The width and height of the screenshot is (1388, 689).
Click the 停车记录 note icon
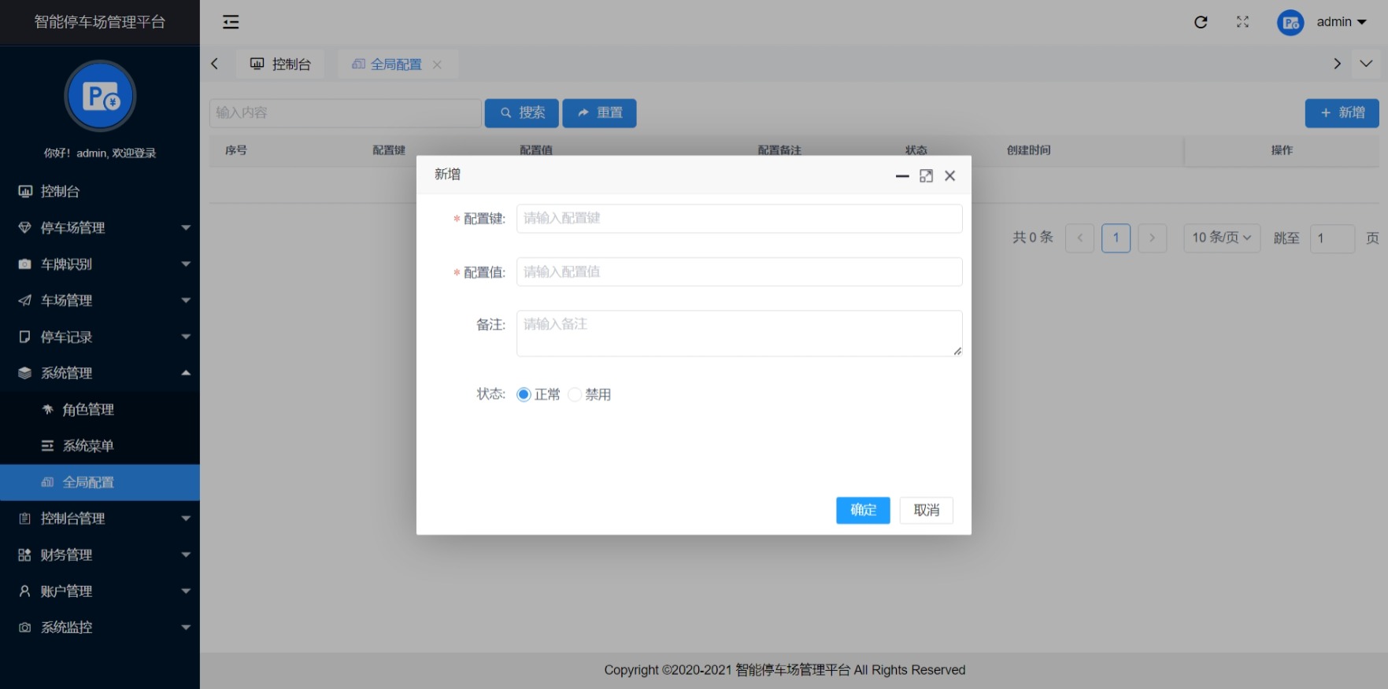25,337
